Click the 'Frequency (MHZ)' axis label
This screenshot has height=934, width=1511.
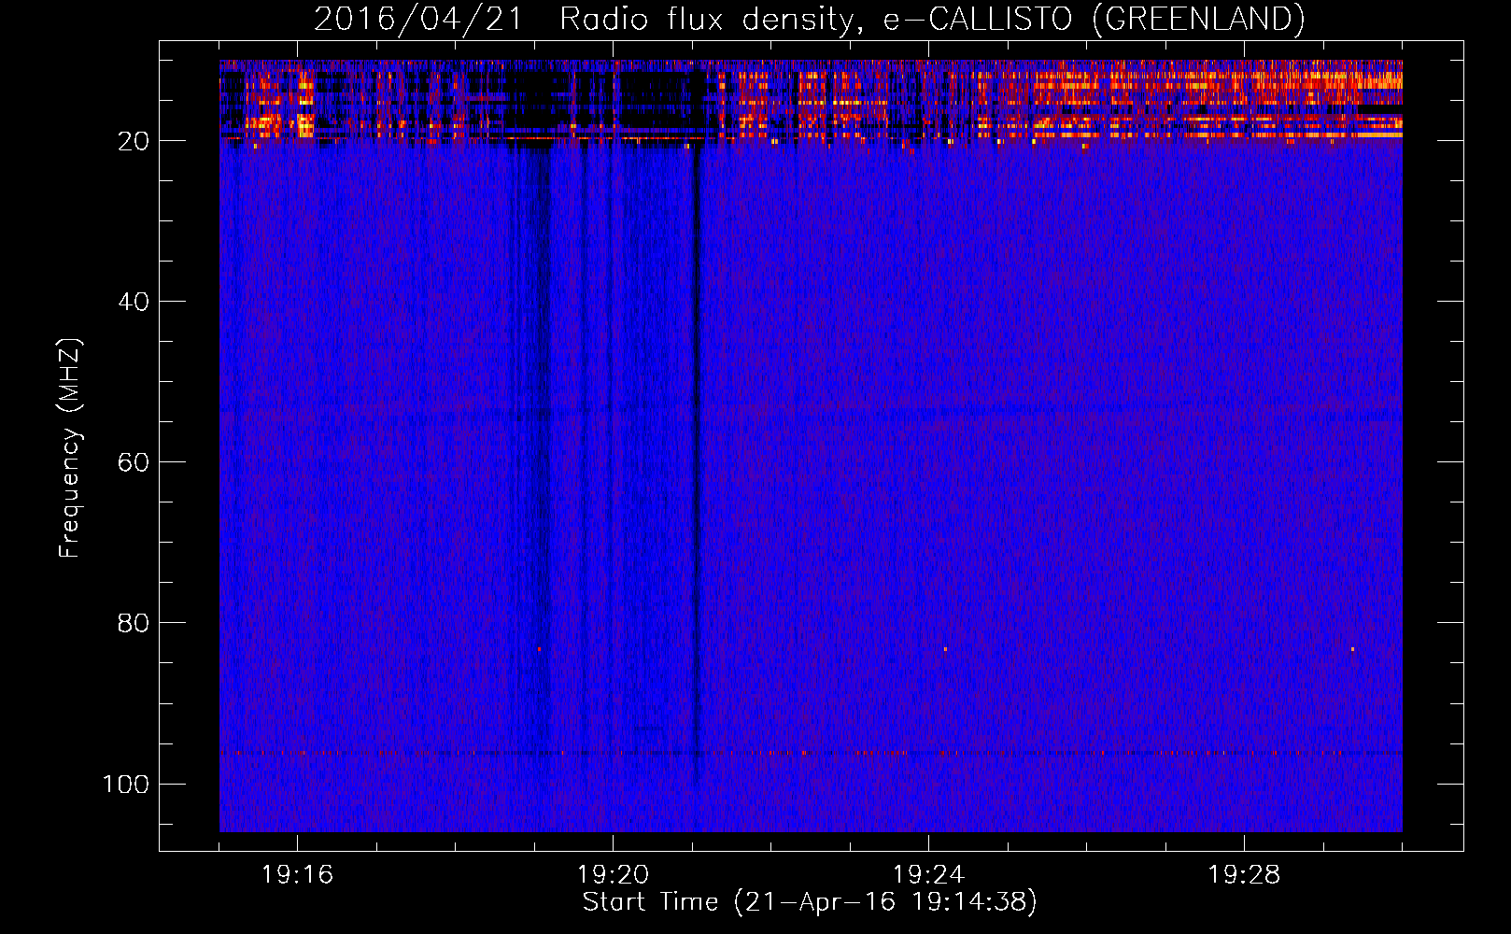tap(70, 448)
